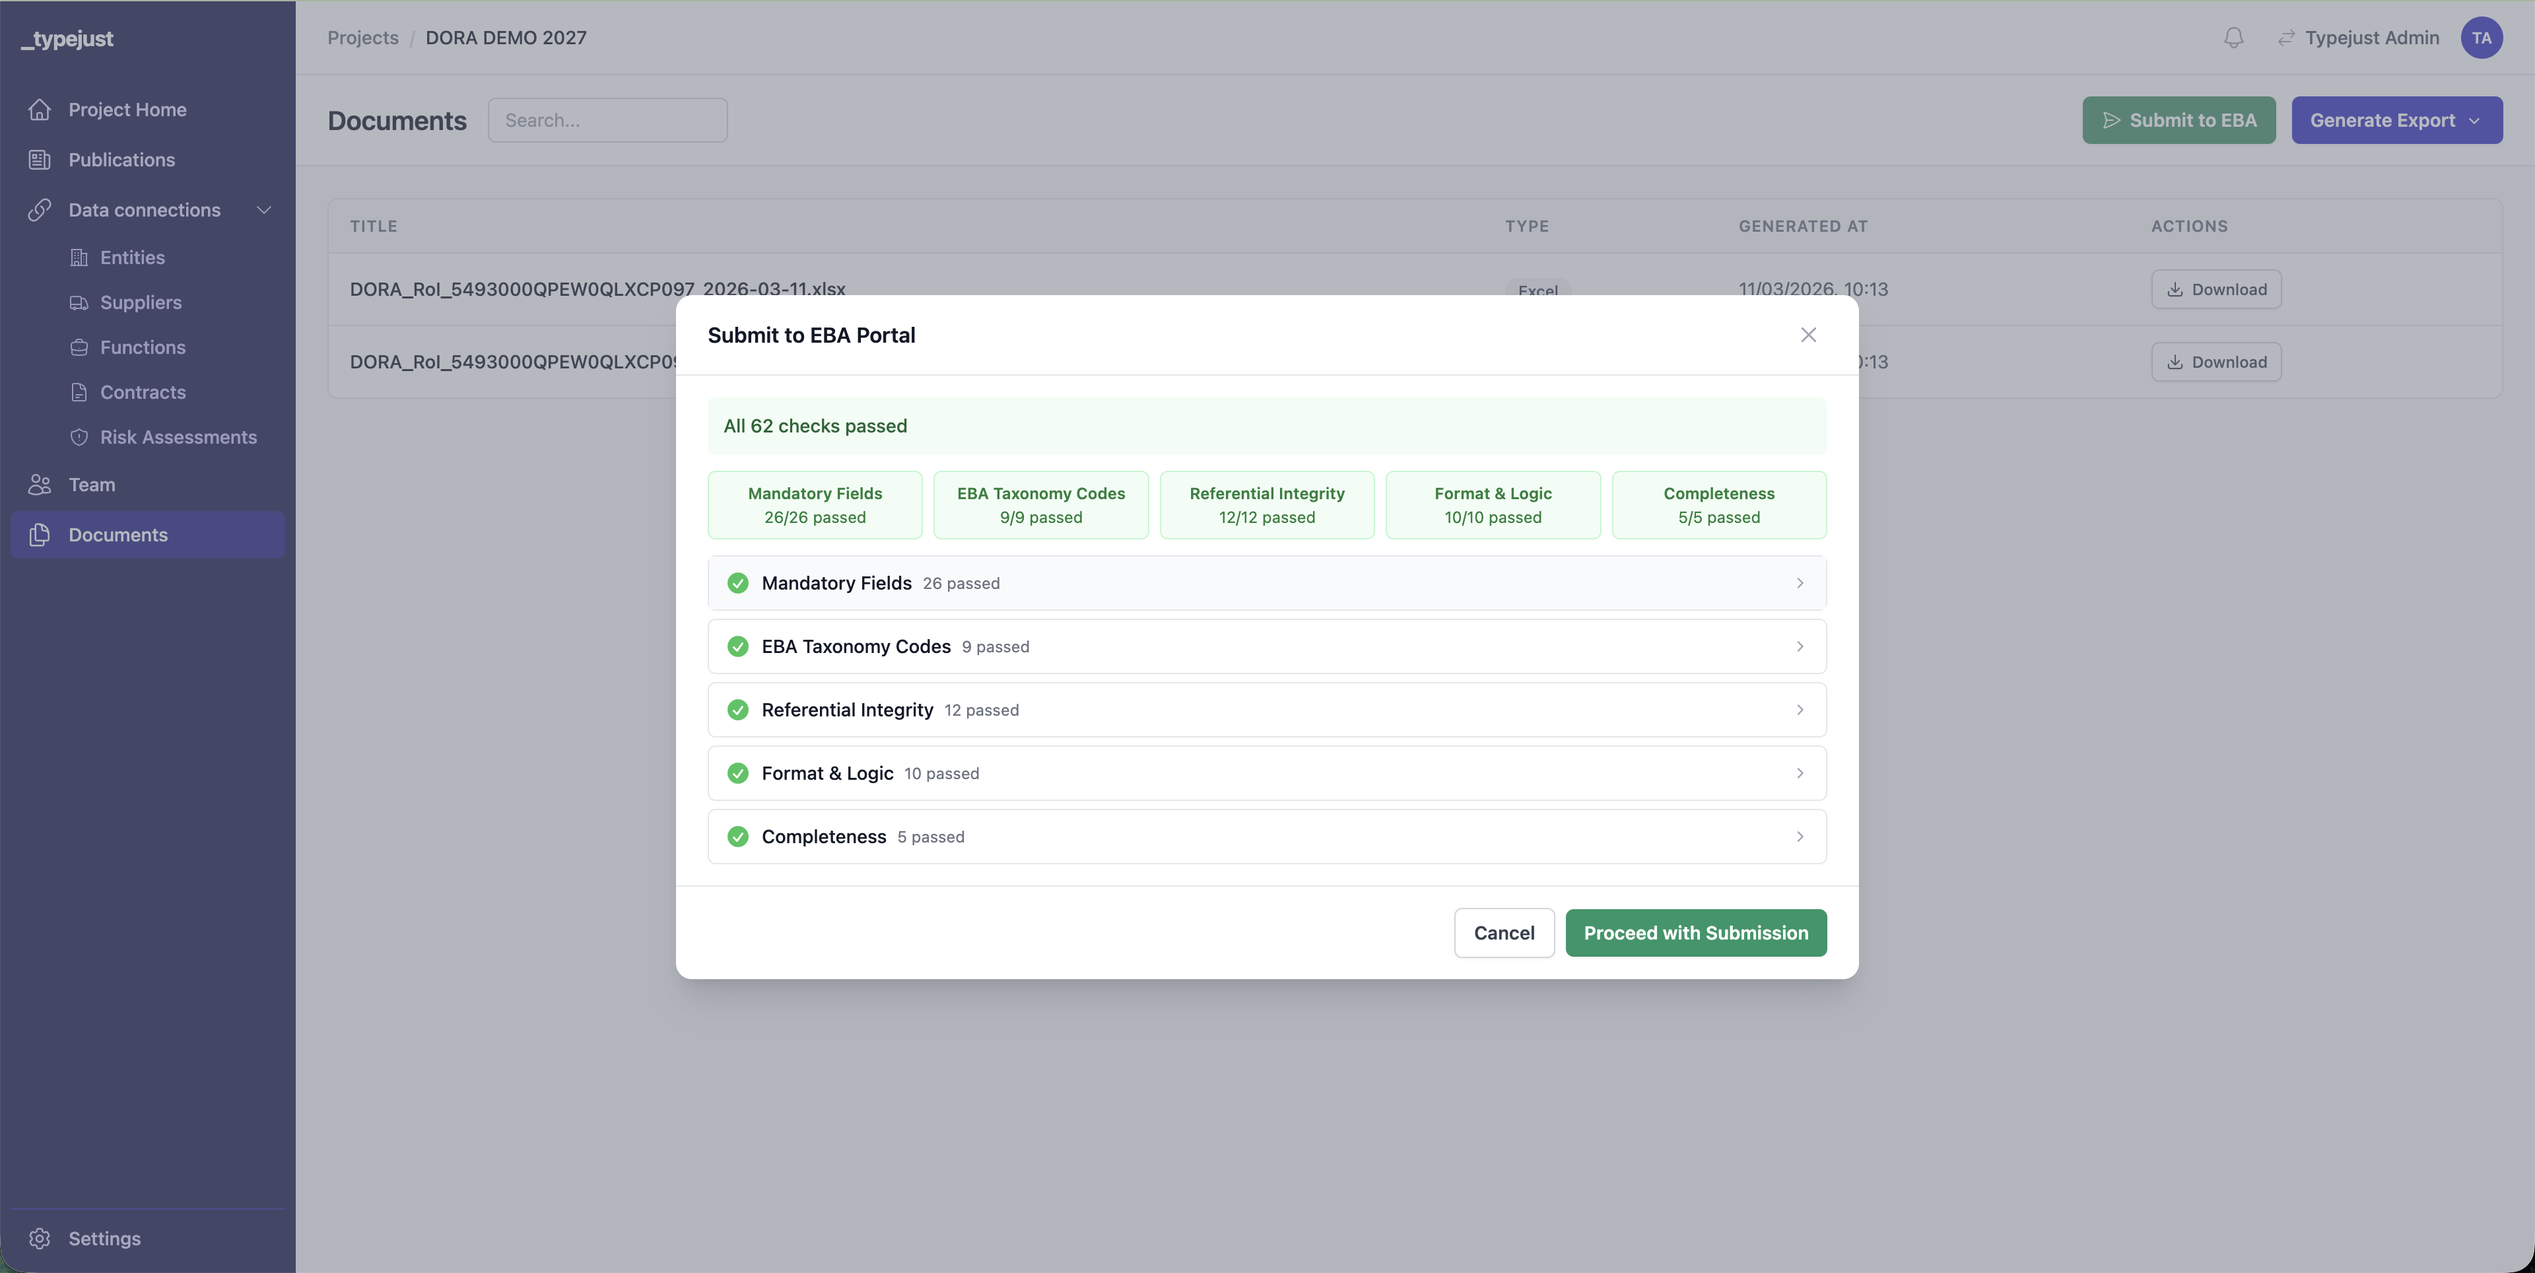
Task: Expand the Referential Integrity results row
Action: point(1266,710)
